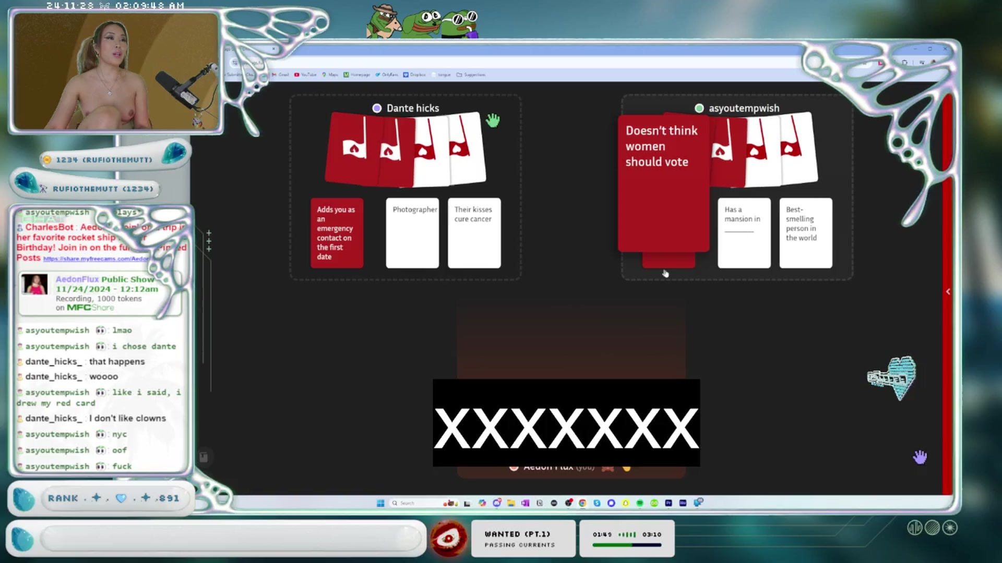Close the current browser tab
Screen dimensions: 1002x563
tap(273, 48)
